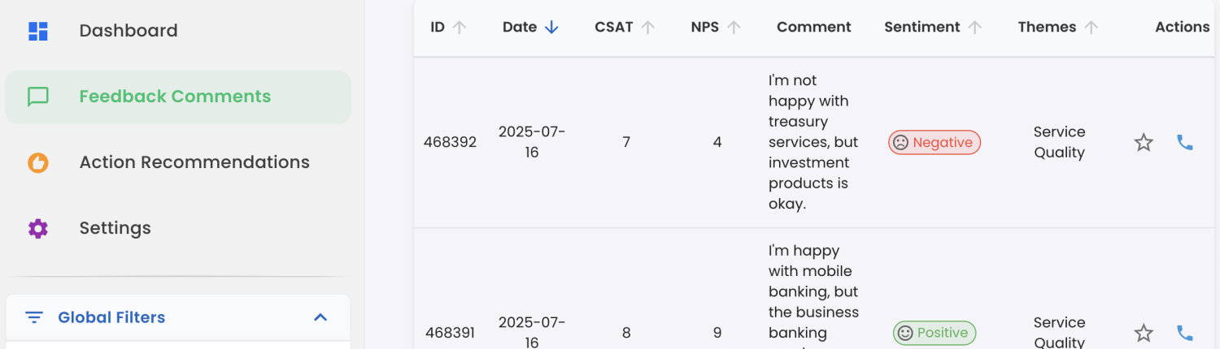Click the Global Filters filter icon
Screen dimensions: 1220x349
point(34,317)
